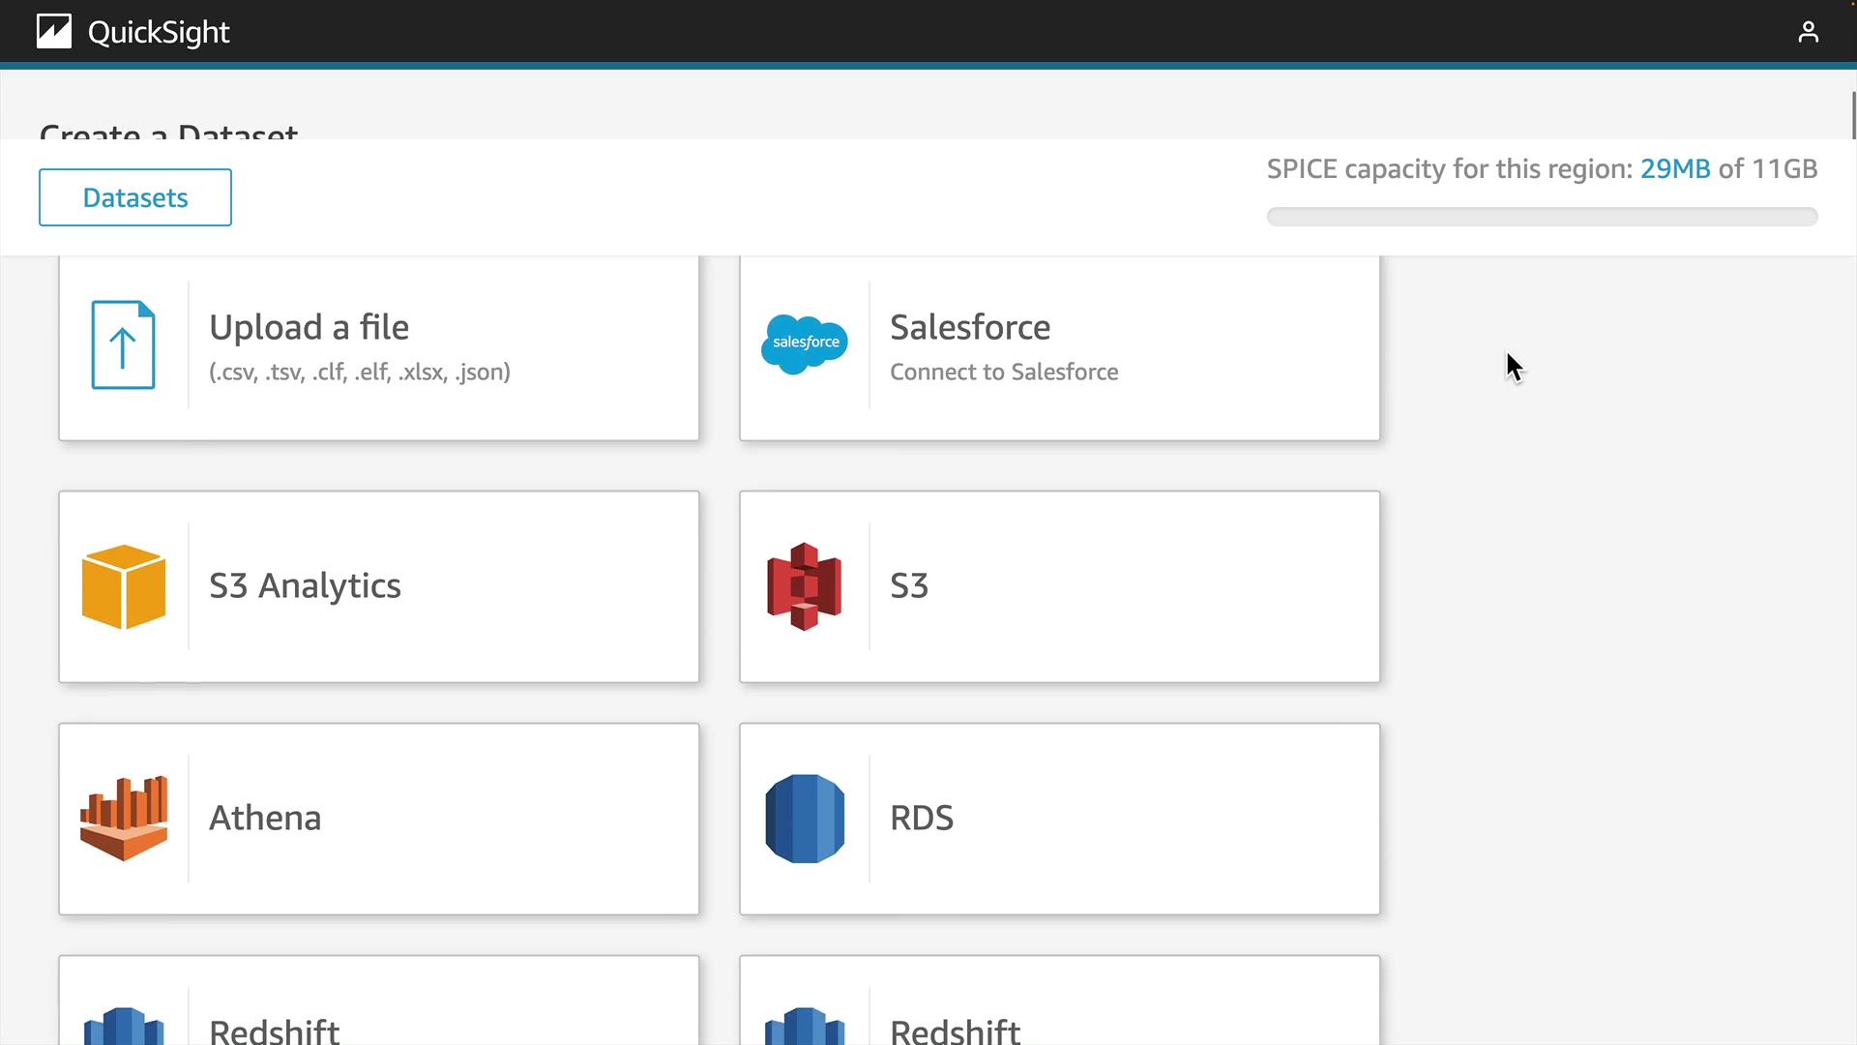Open the user account profile icon

pos(1808,32)
